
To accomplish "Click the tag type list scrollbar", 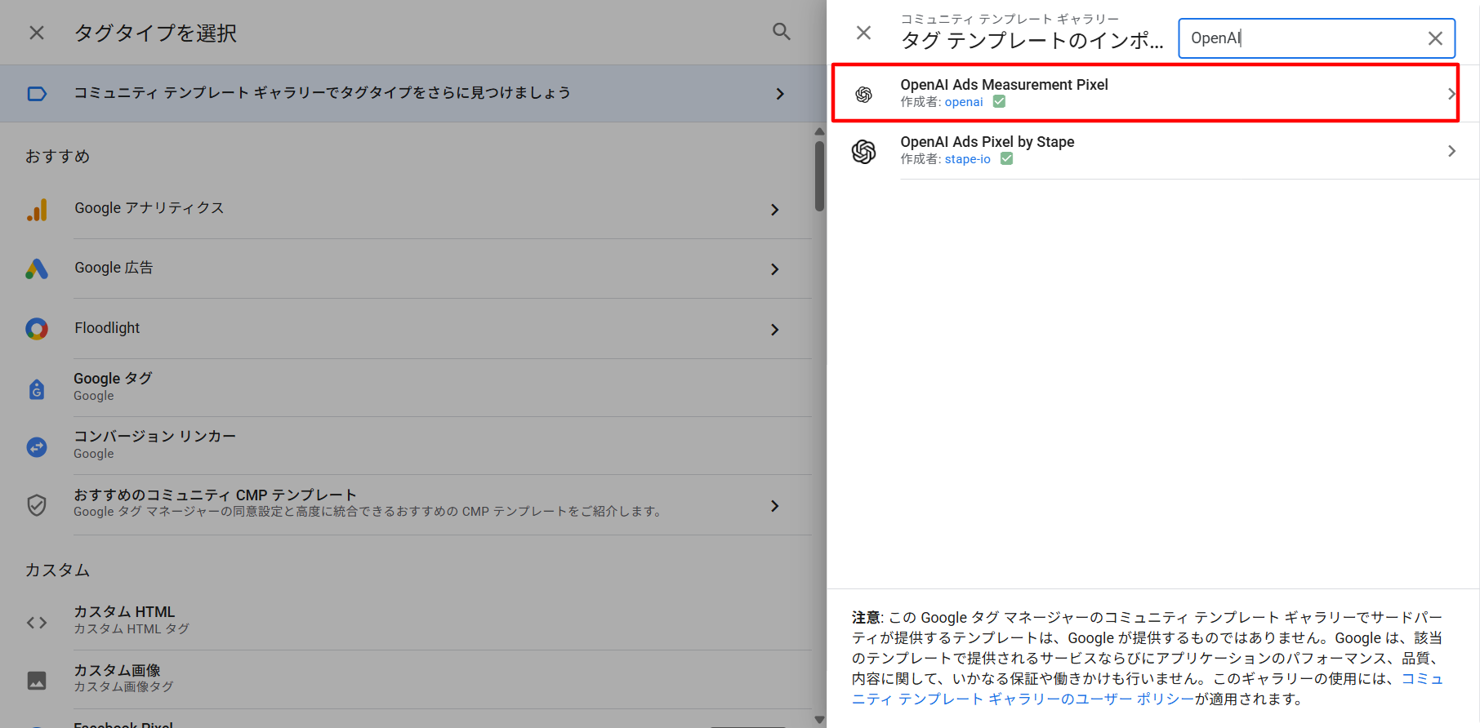I will point(819,176).
